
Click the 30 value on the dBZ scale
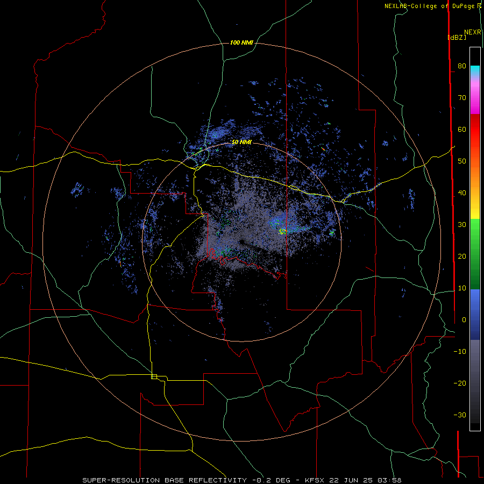coord(462,225)
